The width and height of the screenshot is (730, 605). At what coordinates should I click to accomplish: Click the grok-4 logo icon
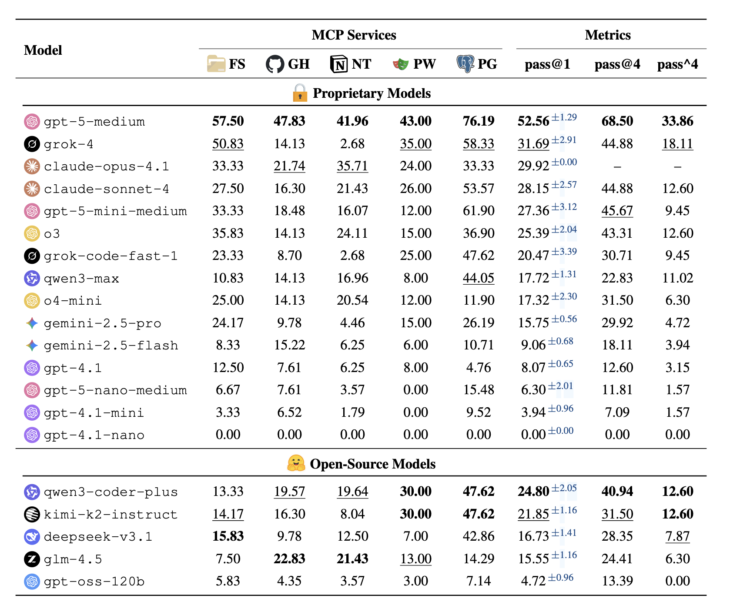[32, 144]
